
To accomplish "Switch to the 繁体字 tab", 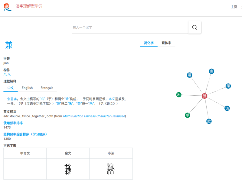I will (x=166, y=43).
